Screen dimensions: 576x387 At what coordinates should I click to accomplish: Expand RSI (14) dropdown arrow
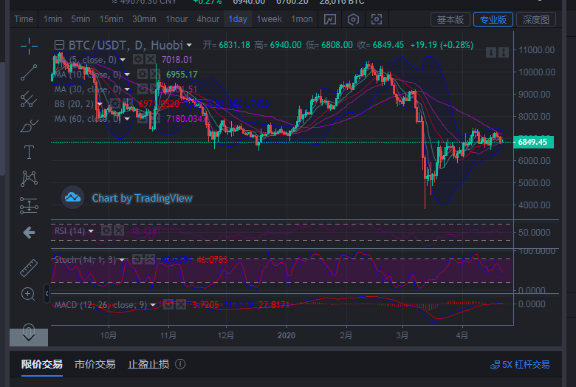(91, 231)
